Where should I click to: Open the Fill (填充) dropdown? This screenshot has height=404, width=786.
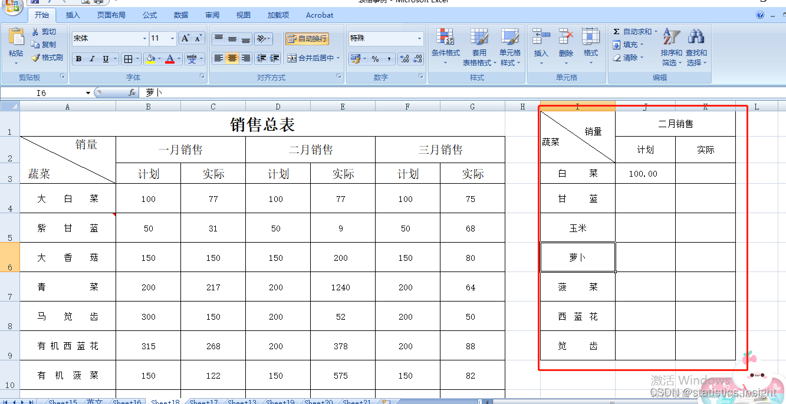[629, 45]
